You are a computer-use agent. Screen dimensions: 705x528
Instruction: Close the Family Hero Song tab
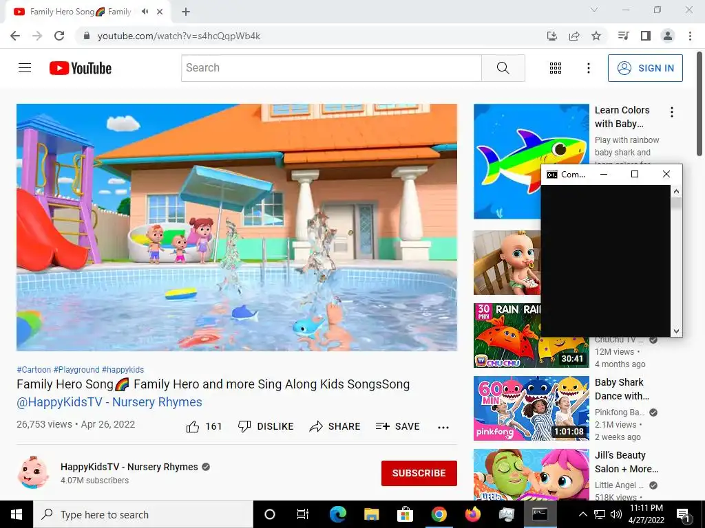pyautogui.click(x=160, y=12)
